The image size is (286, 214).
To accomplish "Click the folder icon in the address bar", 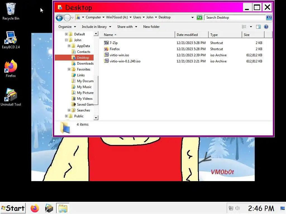I will 78,17.
